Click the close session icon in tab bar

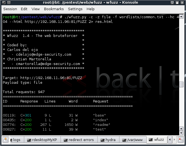pyautogui.click(x=180, y=140)
